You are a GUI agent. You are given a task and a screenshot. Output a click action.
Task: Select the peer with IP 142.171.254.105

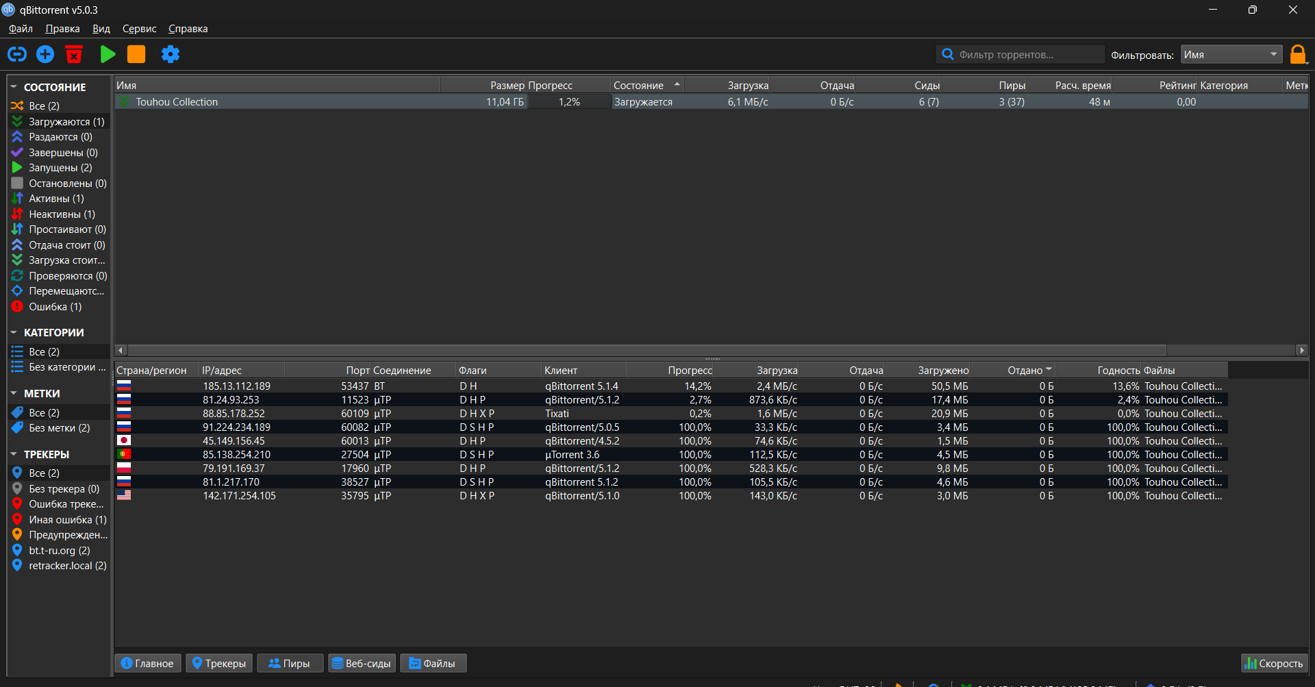tap(239, 496)
